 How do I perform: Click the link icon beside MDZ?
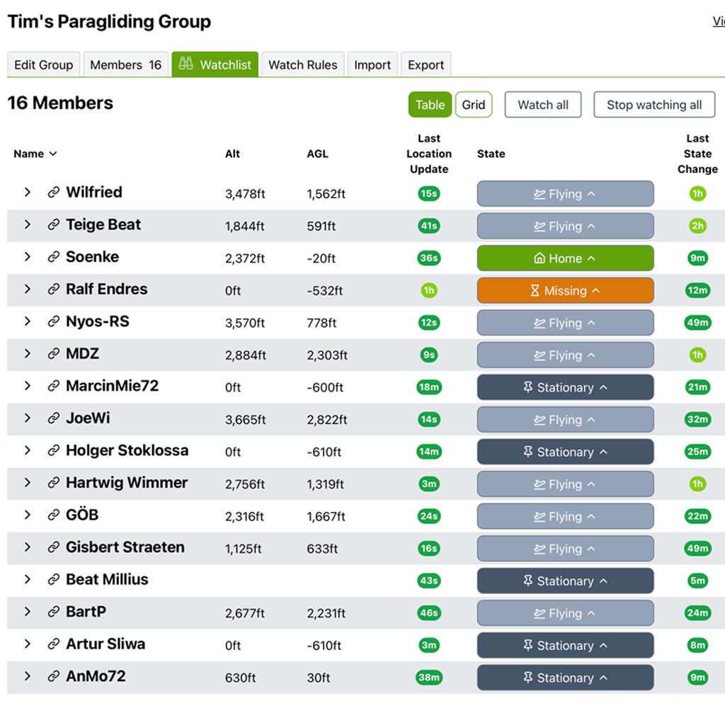(x=53, y=354)
